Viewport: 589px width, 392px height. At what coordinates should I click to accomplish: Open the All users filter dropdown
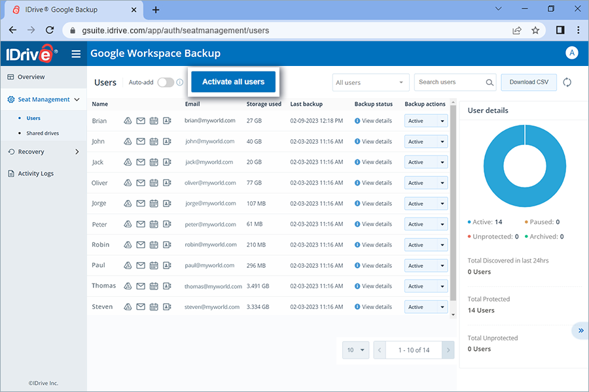(370, 82)
